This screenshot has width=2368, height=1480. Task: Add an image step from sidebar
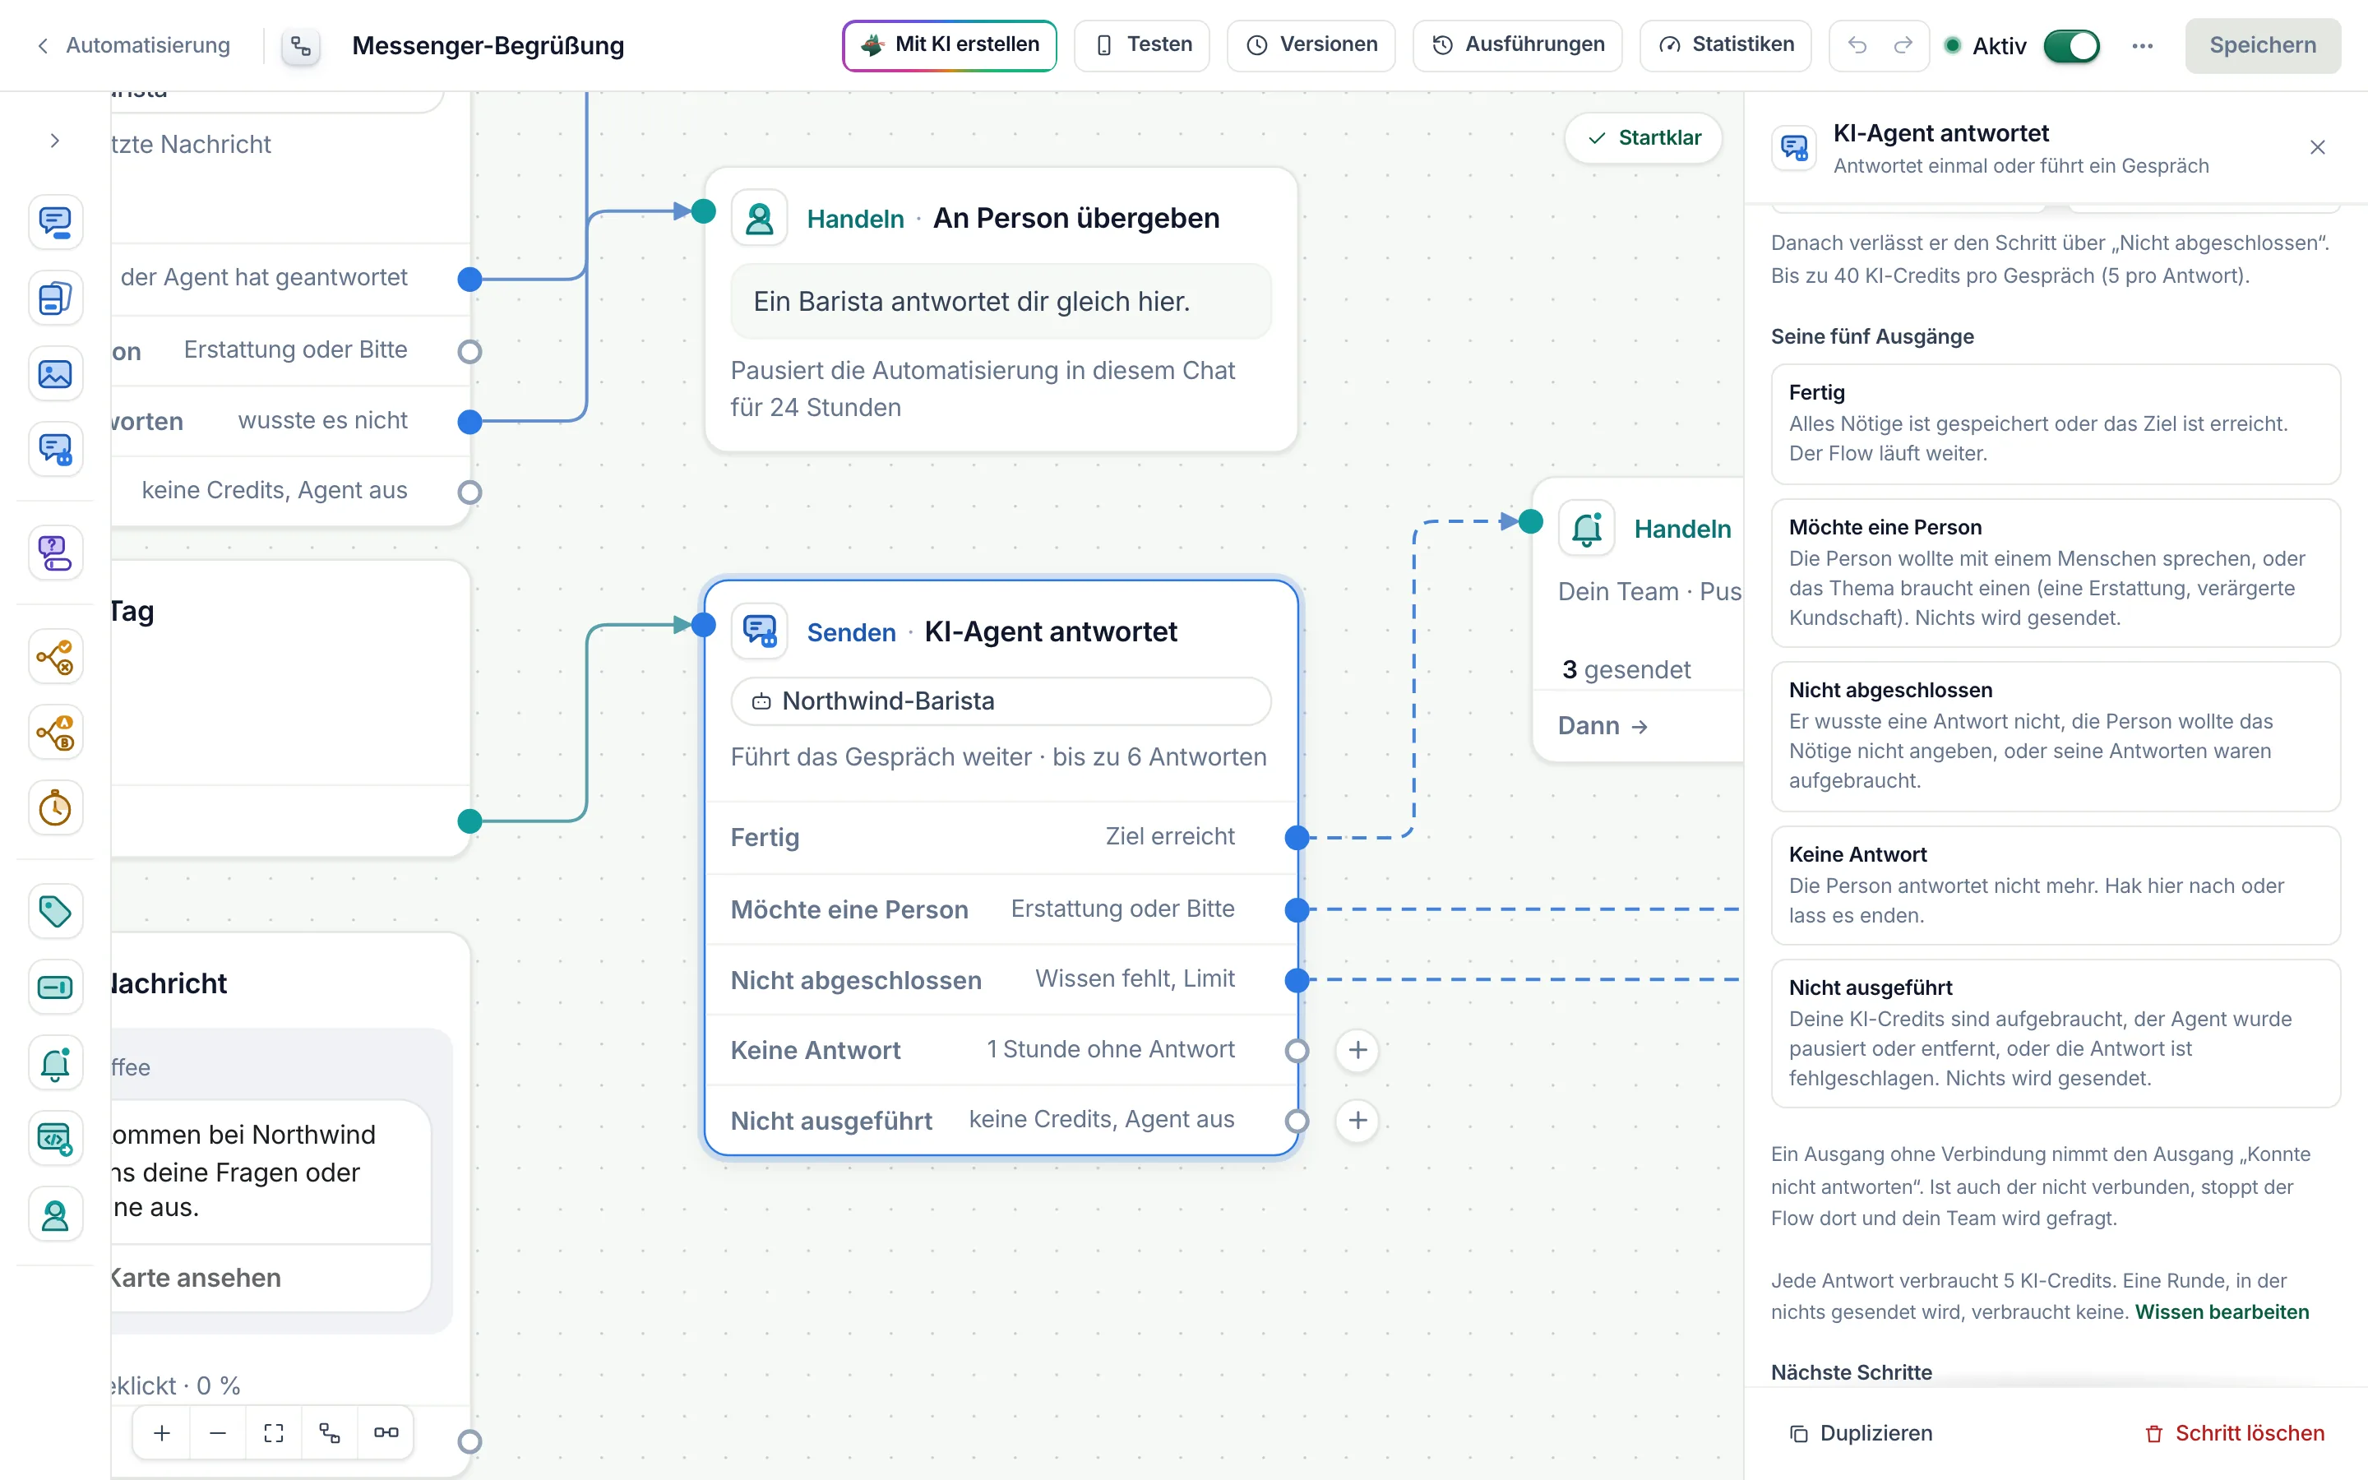[x=55, y=374]
